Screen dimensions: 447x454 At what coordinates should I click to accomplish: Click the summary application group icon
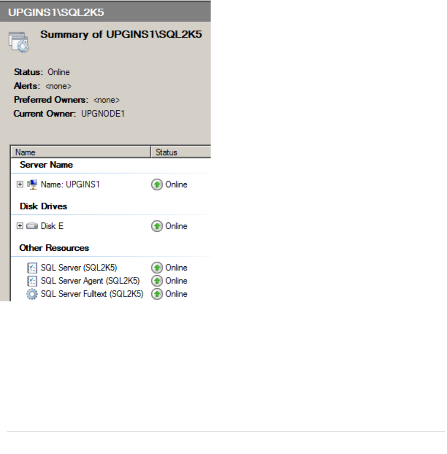click(19, 42)
